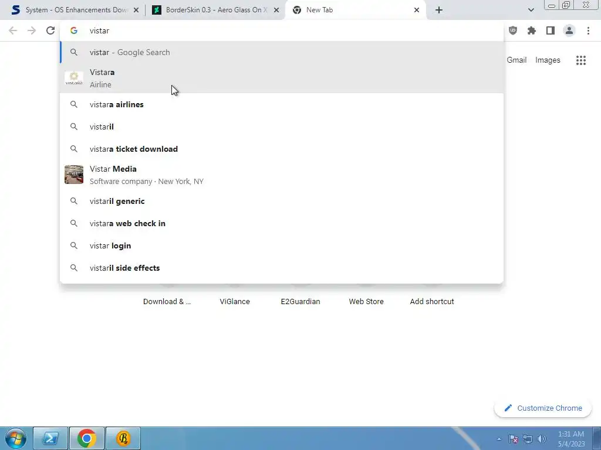Open the Extensions puzzle icon
The height and width of the screenshot is (450, 601).
pyautogui.click(x=532, y=30)
